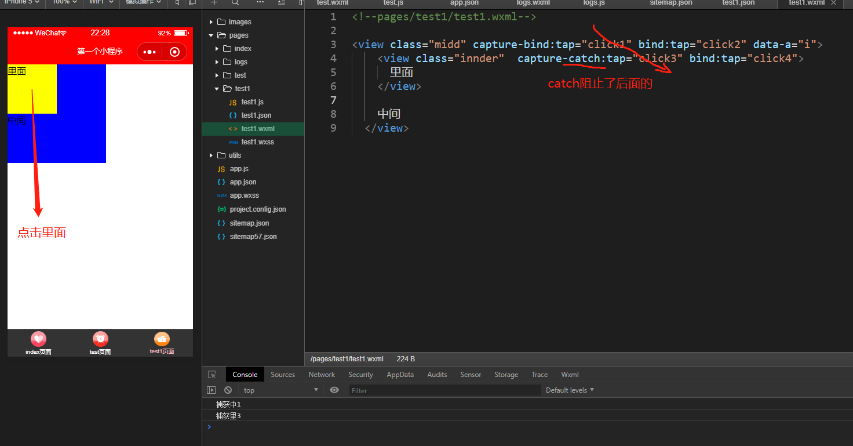
Task: Click the simulator capsule more-dots button
Action: click(x=150, y=52)
